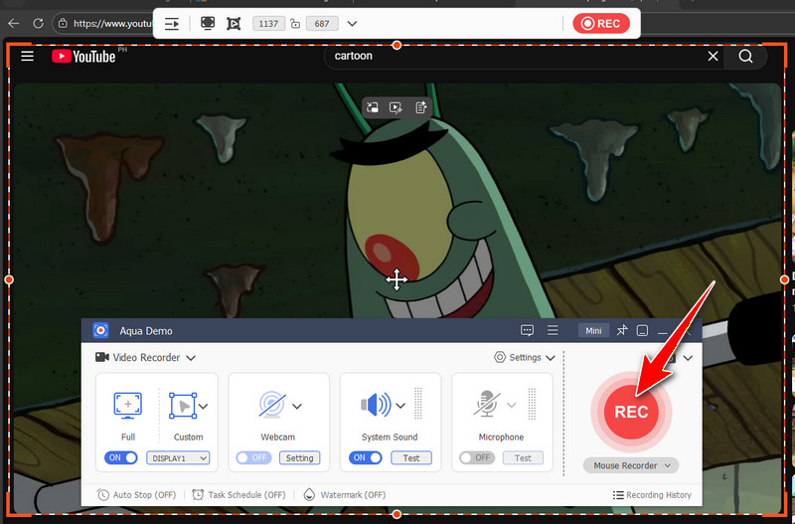
Task: Open the Aqua Demo hamburger menu
Action: 553,331
